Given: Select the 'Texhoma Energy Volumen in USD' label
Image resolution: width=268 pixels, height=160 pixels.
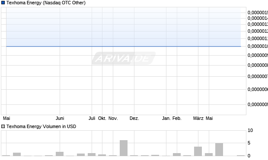Looking at the screenshot, I should pyautogui.click(x=41, y=126).
